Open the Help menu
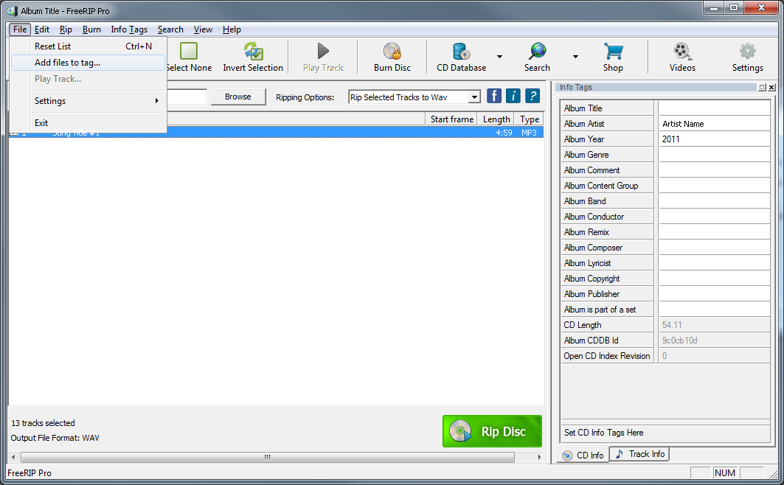This screenshot has height=485, width=784. (232, 29)
